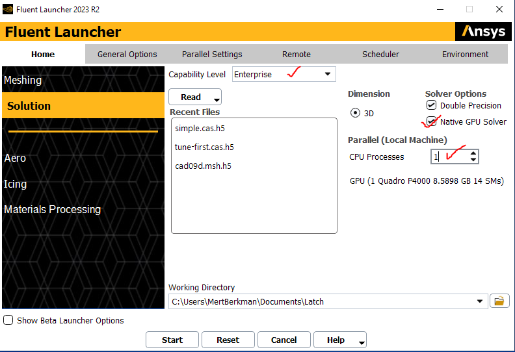The width and height of the screenshot is (515, 352).
Task: Increase CPU Processes with up arrow
Action: coord(473,153)
